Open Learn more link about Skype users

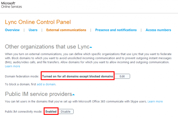(155, 101)
